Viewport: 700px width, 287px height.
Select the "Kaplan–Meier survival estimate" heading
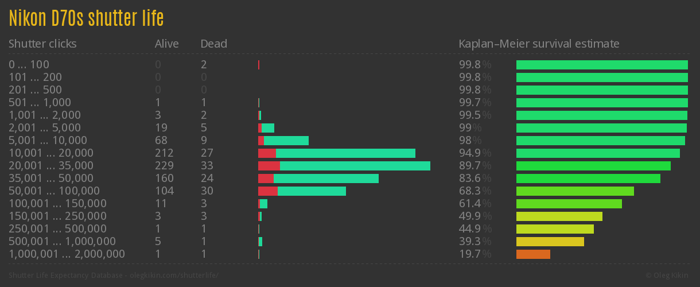pyautogui.click(x=539, y=44)
